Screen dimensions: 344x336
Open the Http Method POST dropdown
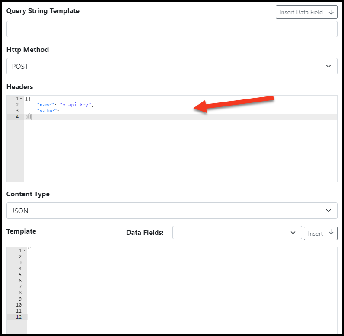click(x=172, y=66)
